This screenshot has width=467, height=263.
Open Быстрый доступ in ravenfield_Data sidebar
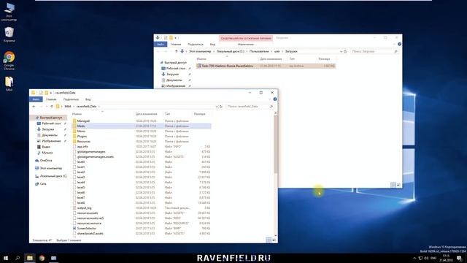point(50,118)
